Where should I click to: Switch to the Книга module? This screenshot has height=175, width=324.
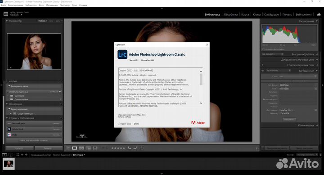click(256, 14)
